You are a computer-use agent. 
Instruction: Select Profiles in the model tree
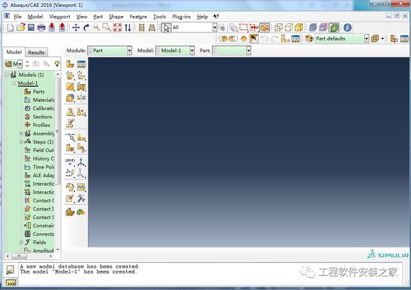pyautogui.click(x=41, y=125)
